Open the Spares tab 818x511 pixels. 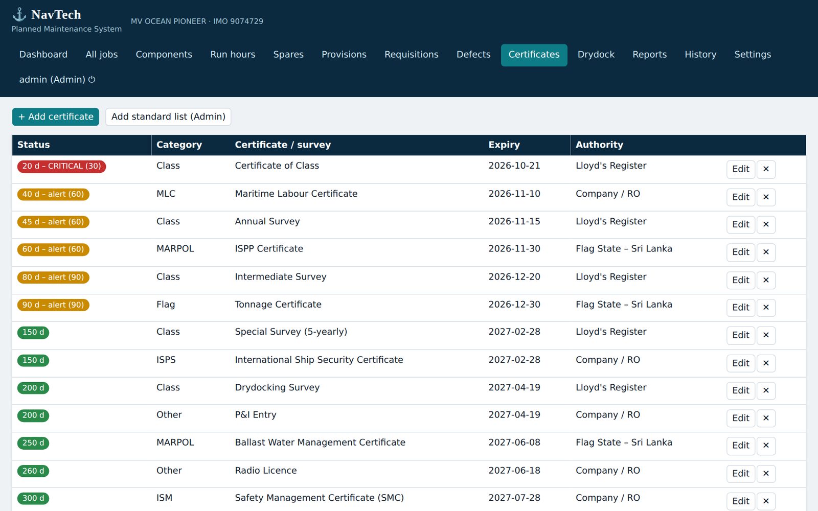tap(288, 55)
